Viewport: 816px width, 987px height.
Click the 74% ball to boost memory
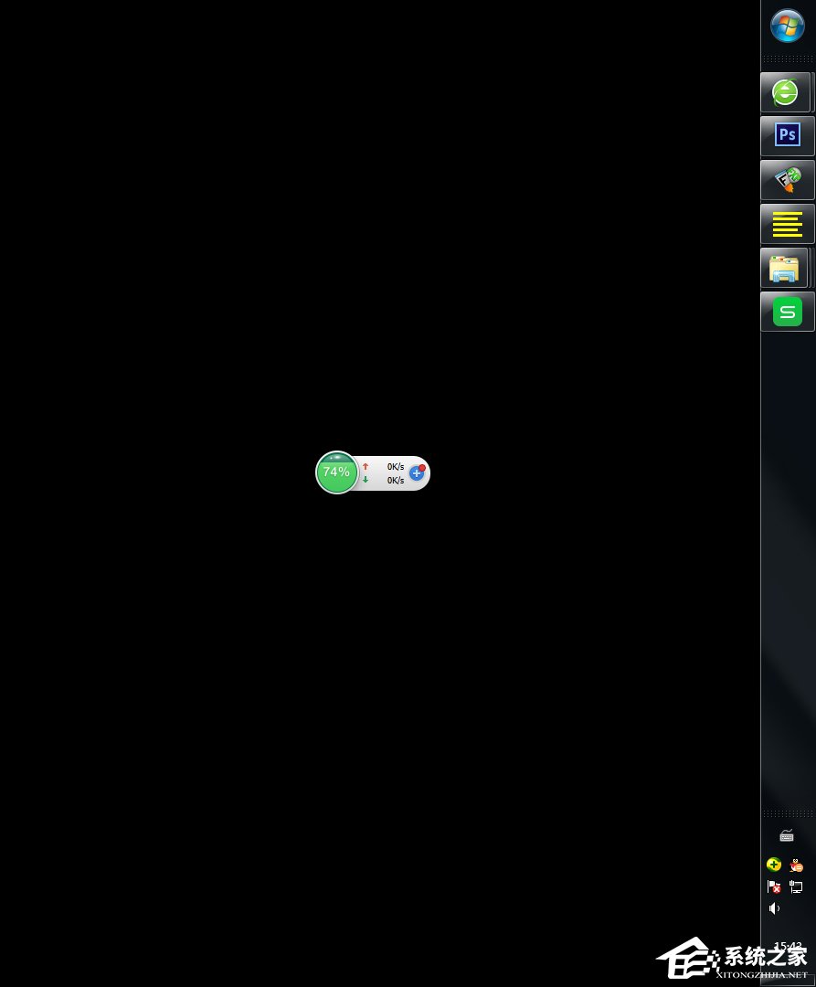tap(337, 472)
